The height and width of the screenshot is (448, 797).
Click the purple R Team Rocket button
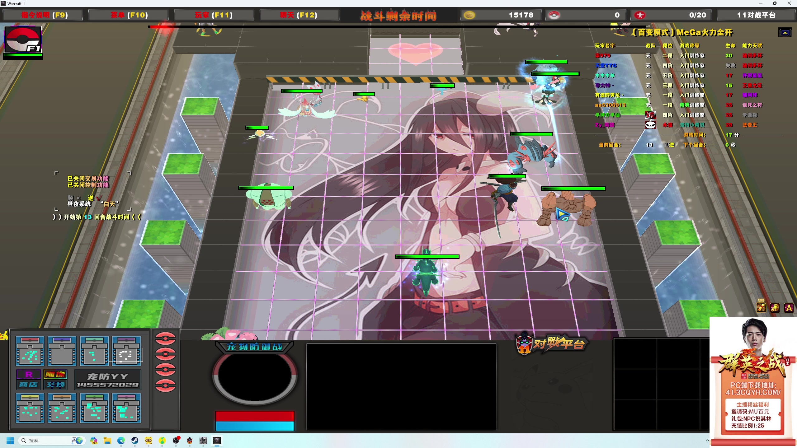click(29, 374)
